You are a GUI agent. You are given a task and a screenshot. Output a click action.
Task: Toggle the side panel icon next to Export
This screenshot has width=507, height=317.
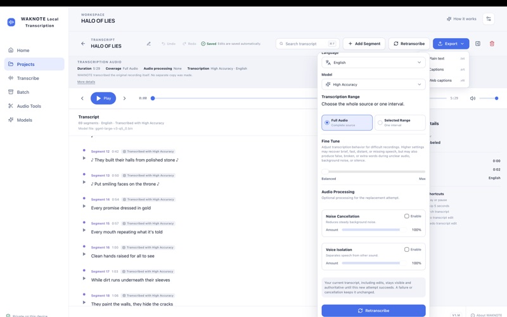point(478,44)
